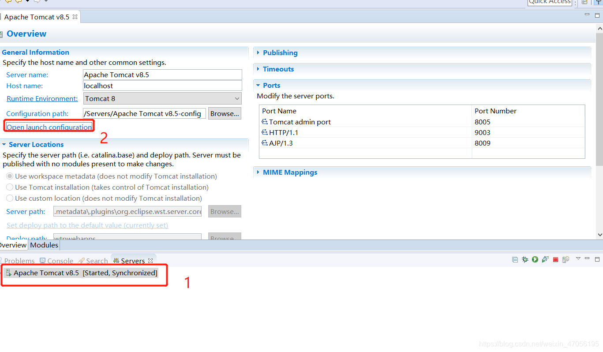This screenshot has height=352, width=603.
Task: Click the Quick Access search box
Action: point(550,2)
